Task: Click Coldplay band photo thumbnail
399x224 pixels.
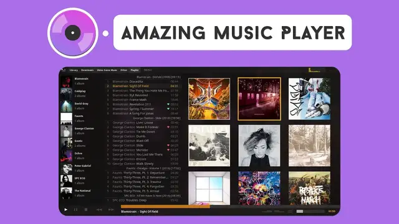Action: [x=66, y=94]
